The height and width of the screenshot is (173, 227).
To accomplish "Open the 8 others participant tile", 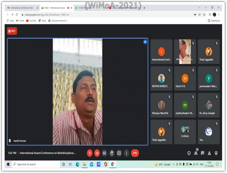I will tap(185, 132).
